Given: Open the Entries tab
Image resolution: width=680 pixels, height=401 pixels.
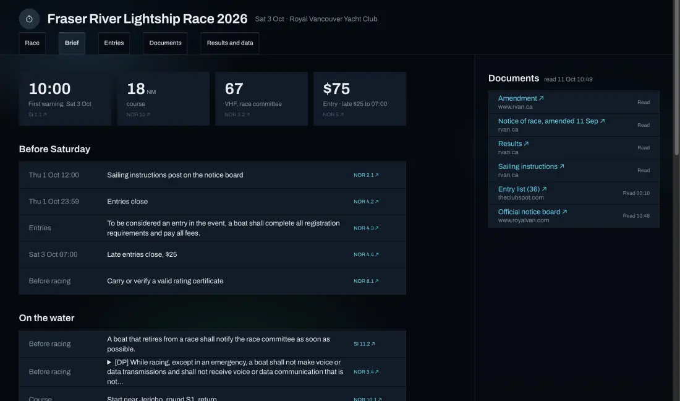Looking at the screenshot, I should click(114, 43).
